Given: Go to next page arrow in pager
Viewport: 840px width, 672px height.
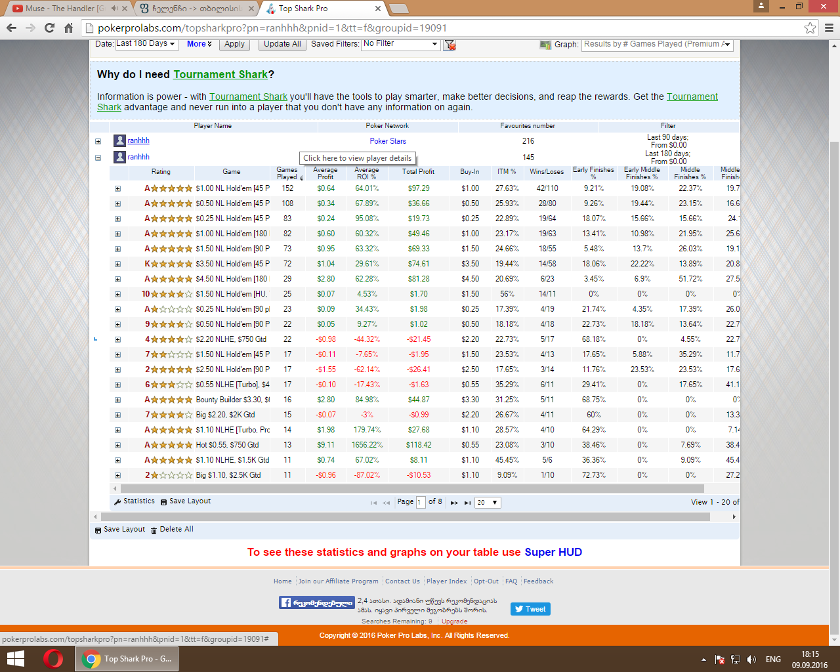Looking at the screenshot, I should click(454, 503).
